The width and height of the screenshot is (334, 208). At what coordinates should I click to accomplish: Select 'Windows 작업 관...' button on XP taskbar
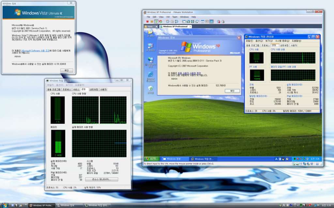pos(204,159)
